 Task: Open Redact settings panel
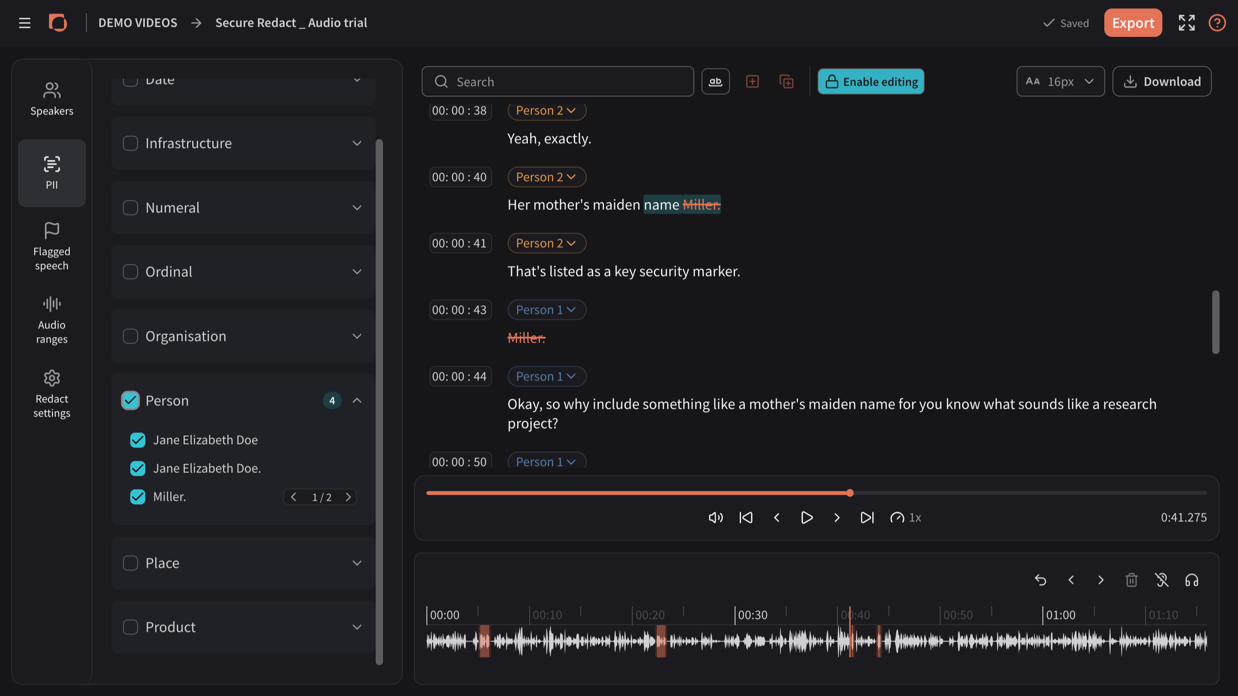(52, 394)
